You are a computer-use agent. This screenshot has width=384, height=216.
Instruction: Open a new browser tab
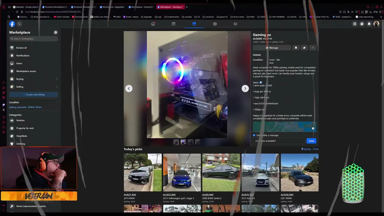[x=187, y=7]
